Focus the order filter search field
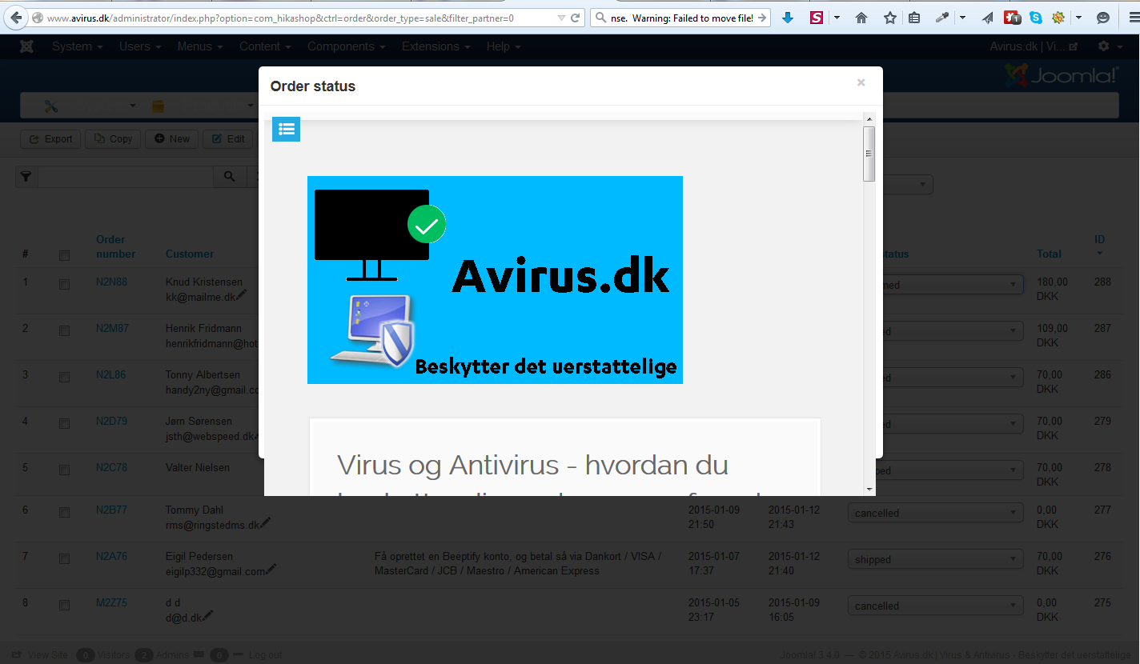Screen dimensions: 1140x664 coord(125,177)
